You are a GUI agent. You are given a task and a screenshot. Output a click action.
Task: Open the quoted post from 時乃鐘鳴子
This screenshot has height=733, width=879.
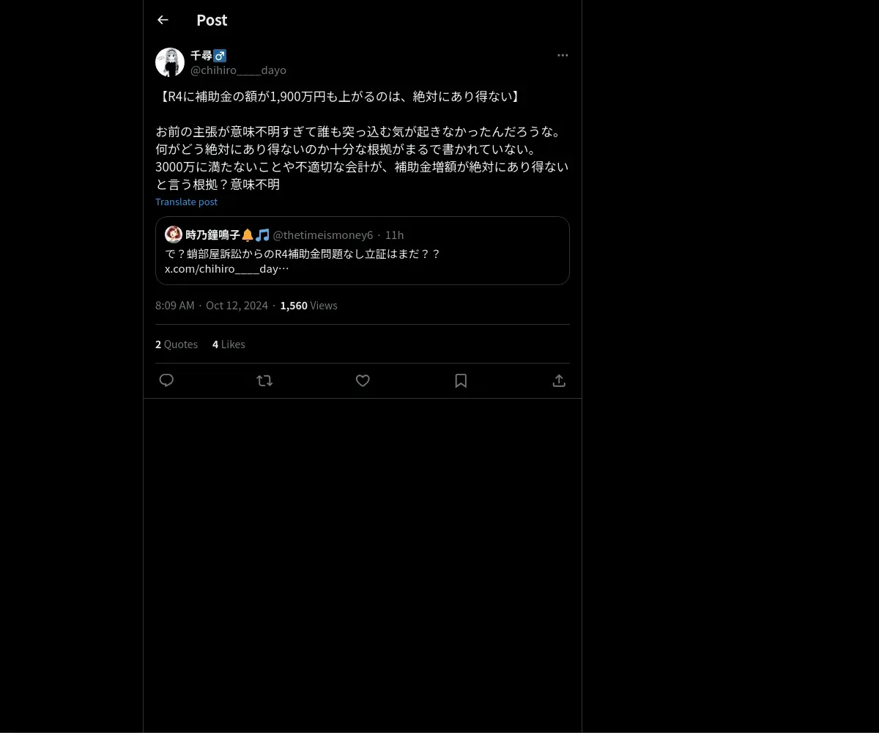[363, 251]
